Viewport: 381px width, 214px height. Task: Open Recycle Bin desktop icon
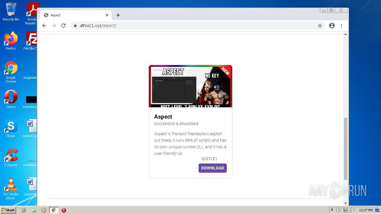pyautogui.click(x=11, y=12)
